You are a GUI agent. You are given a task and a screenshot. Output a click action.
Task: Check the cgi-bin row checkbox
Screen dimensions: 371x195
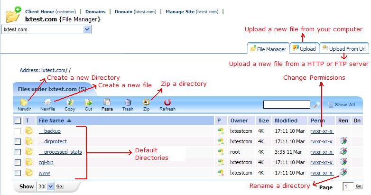tap(18, 162)
